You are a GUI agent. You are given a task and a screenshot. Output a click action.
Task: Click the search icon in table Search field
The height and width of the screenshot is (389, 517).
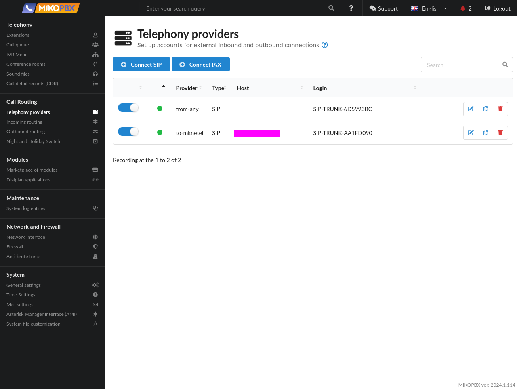click(x=505, y=65)
